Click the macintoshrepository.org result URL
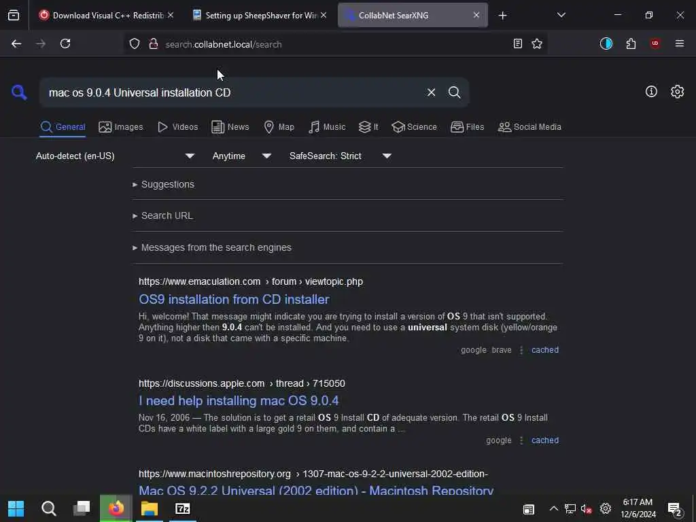 point(313,474)
